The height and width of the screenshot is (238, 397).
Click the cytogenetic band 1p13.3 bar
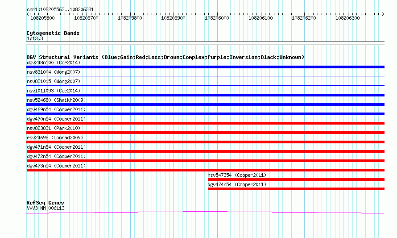point(205,43)
